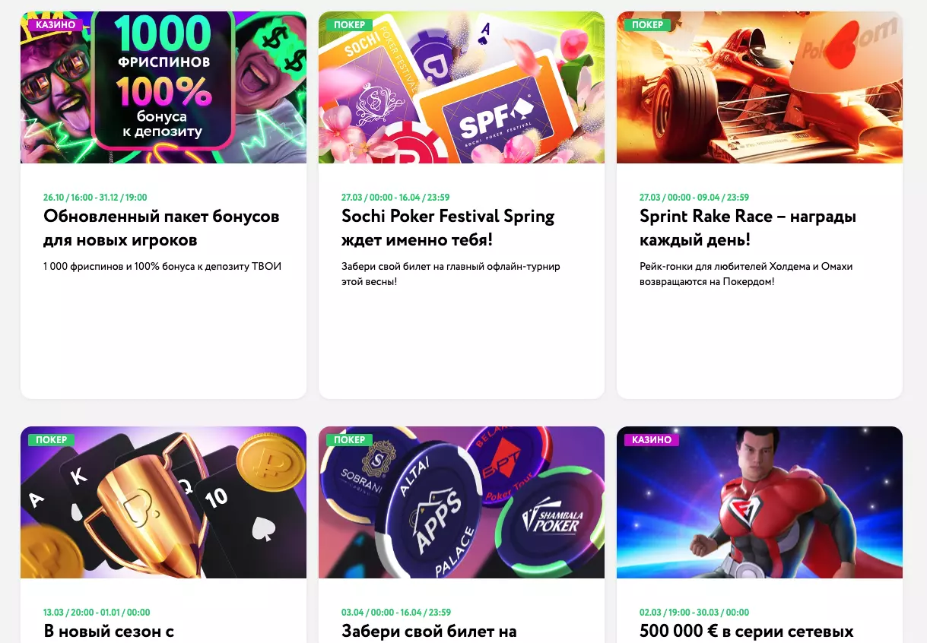The height and width of the screenshot is (643, 927).
Task: Open 'Забери свой билет на' promo title
Action: point(429,631)
